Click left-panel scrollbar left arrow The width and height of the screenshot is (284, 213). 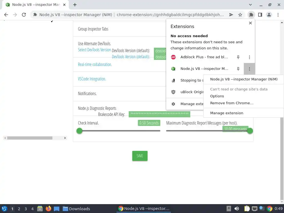pos(5,138)
